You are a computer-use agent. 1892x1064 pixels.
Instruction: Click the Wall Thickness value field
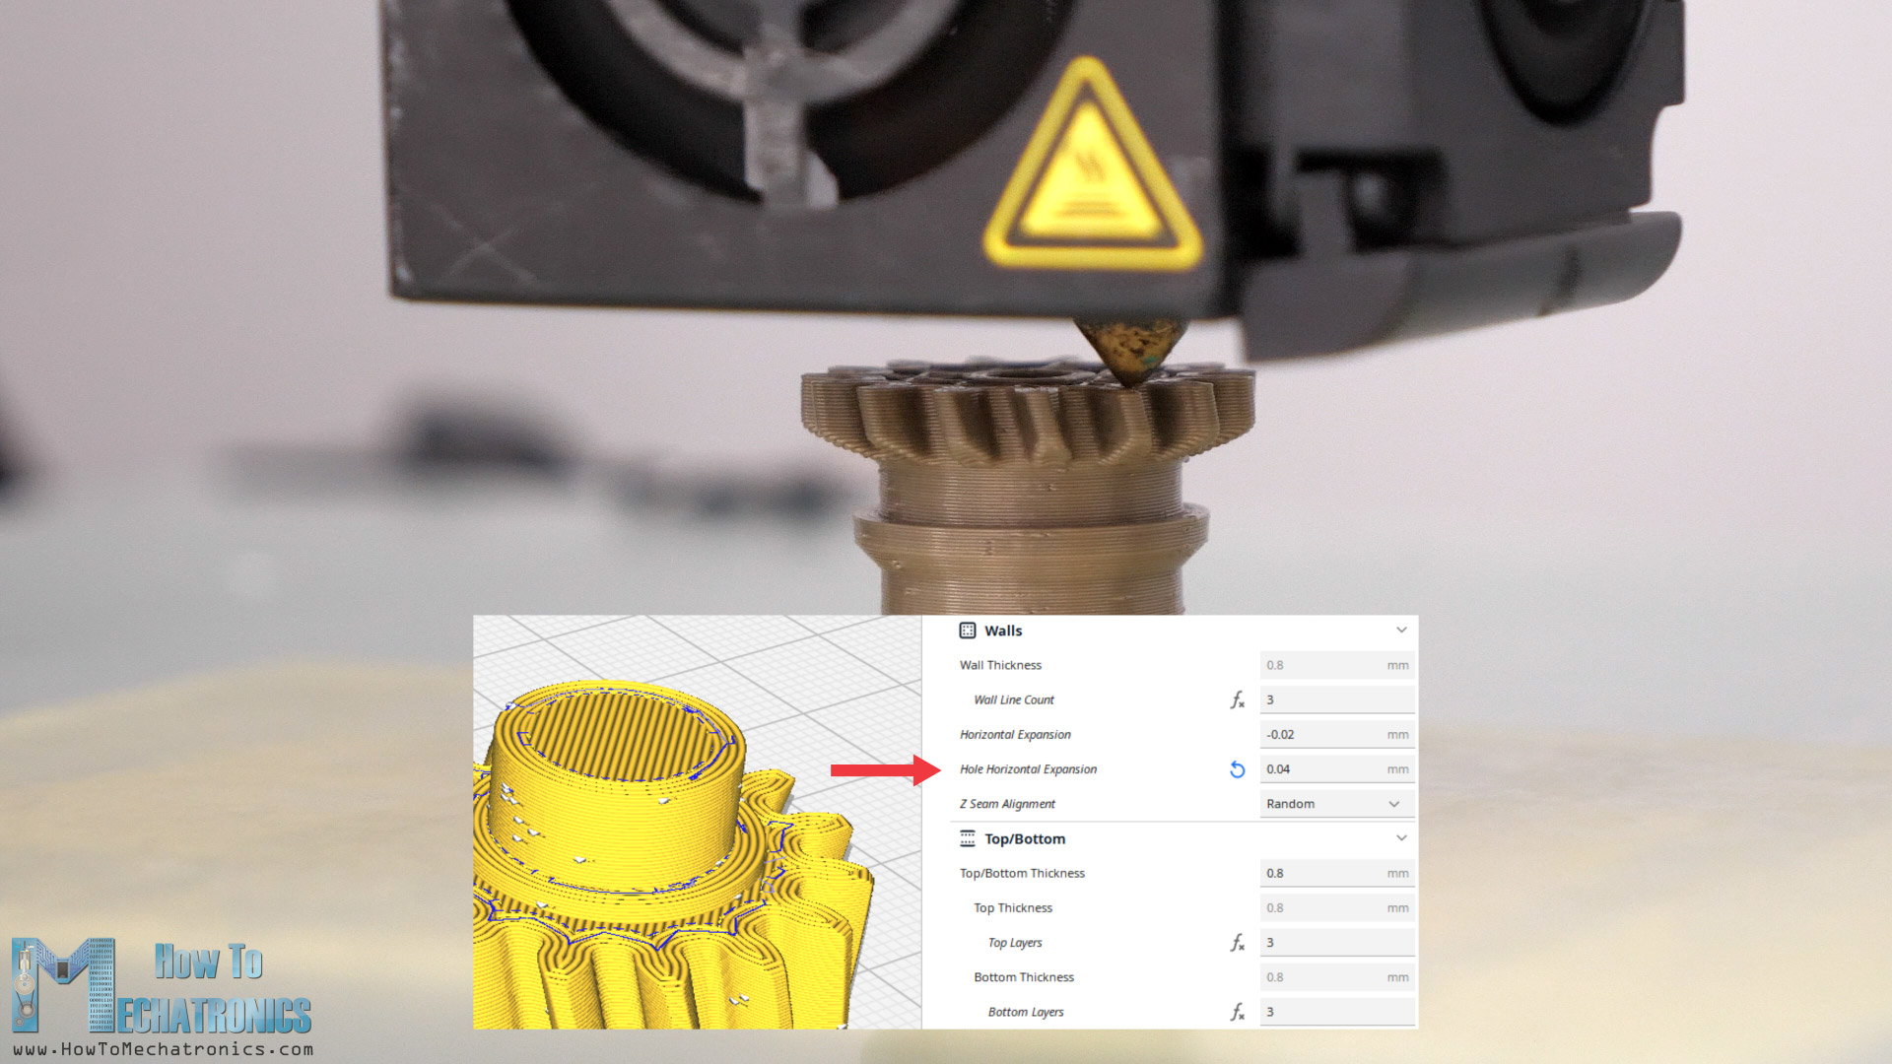[x=1335, y=665]
